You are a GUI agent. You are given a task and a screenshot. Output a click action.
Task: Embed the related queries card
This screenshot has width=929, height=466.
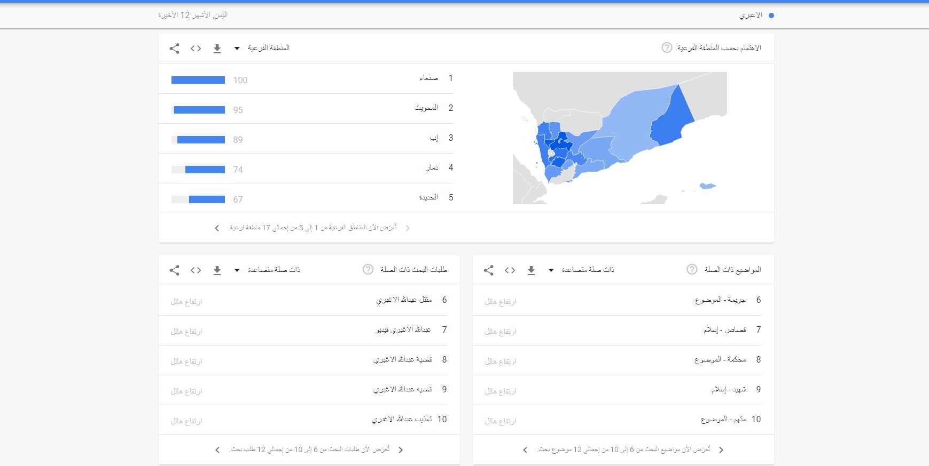point(196,270)
